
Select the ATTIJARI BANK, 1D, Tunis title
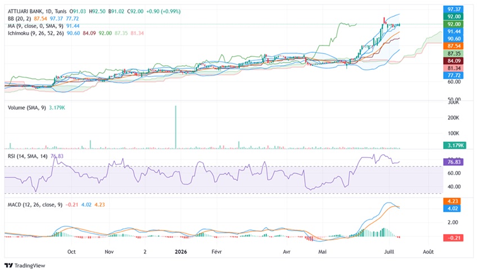click(x=37, y=11)
